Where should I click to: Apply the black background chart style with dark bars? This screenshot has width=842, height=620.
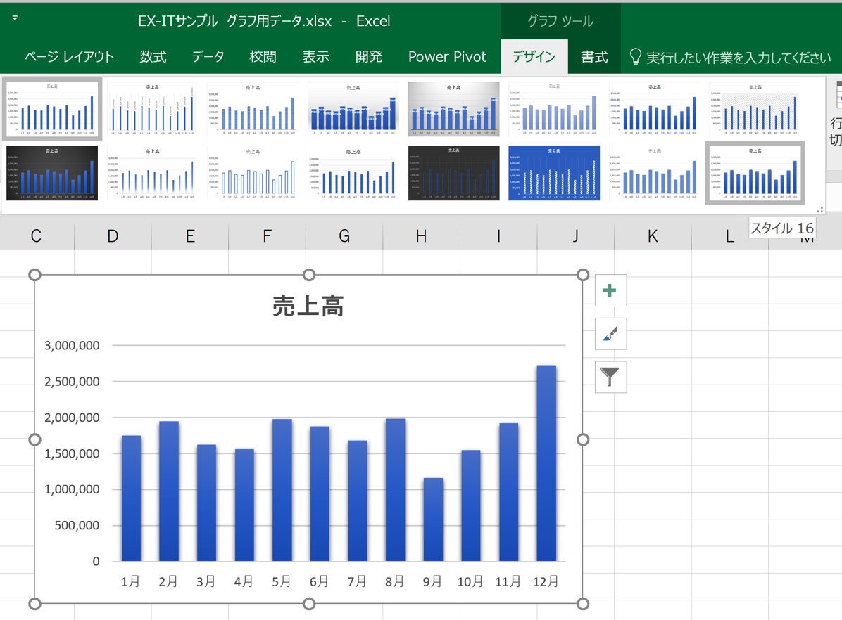(454, 173)
